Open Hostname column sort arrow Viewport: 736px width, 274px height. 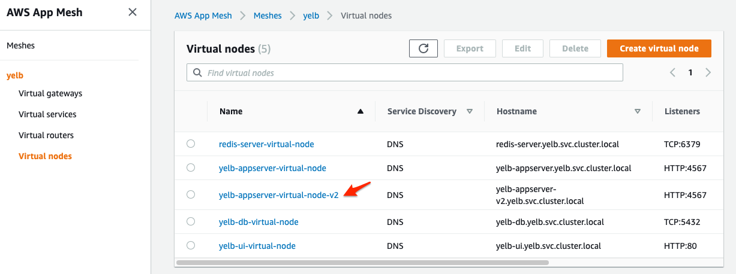click(x=638, y=111)
